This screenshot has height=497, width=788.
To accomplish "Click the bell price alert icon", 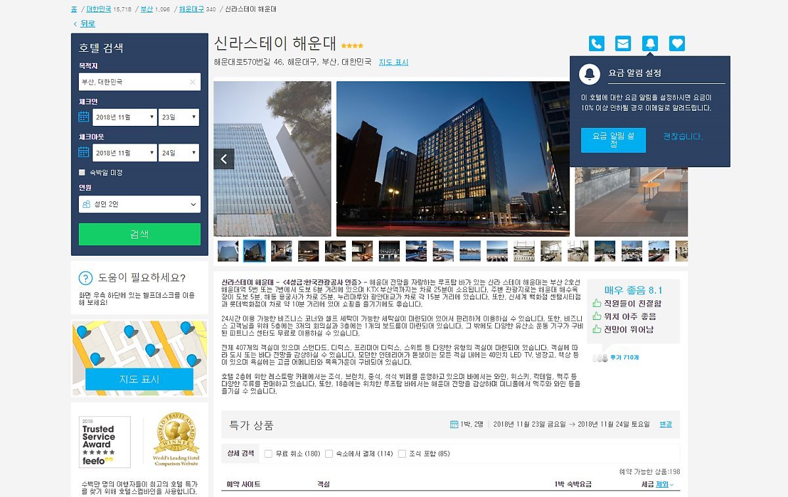I will (x=650, y=43).
